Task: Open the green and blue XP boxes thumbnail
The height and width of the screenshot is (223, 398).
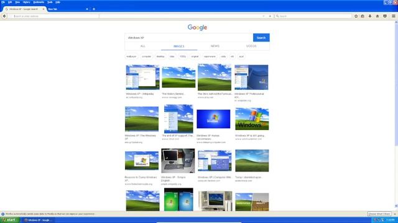Action: pos(178,199)
